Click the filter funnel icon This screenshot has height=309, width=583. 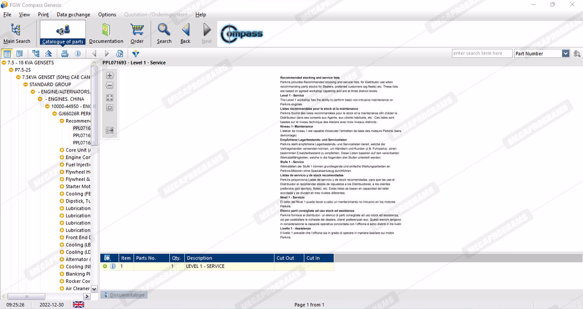click(136, 53)
